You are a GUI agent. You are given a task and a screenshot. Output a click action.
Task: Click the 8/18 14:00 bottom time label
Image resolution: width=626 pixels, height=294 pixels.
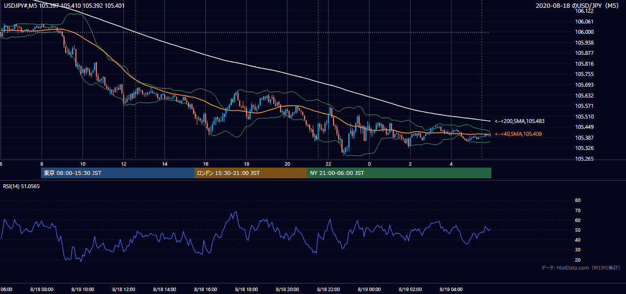(165, 289)
